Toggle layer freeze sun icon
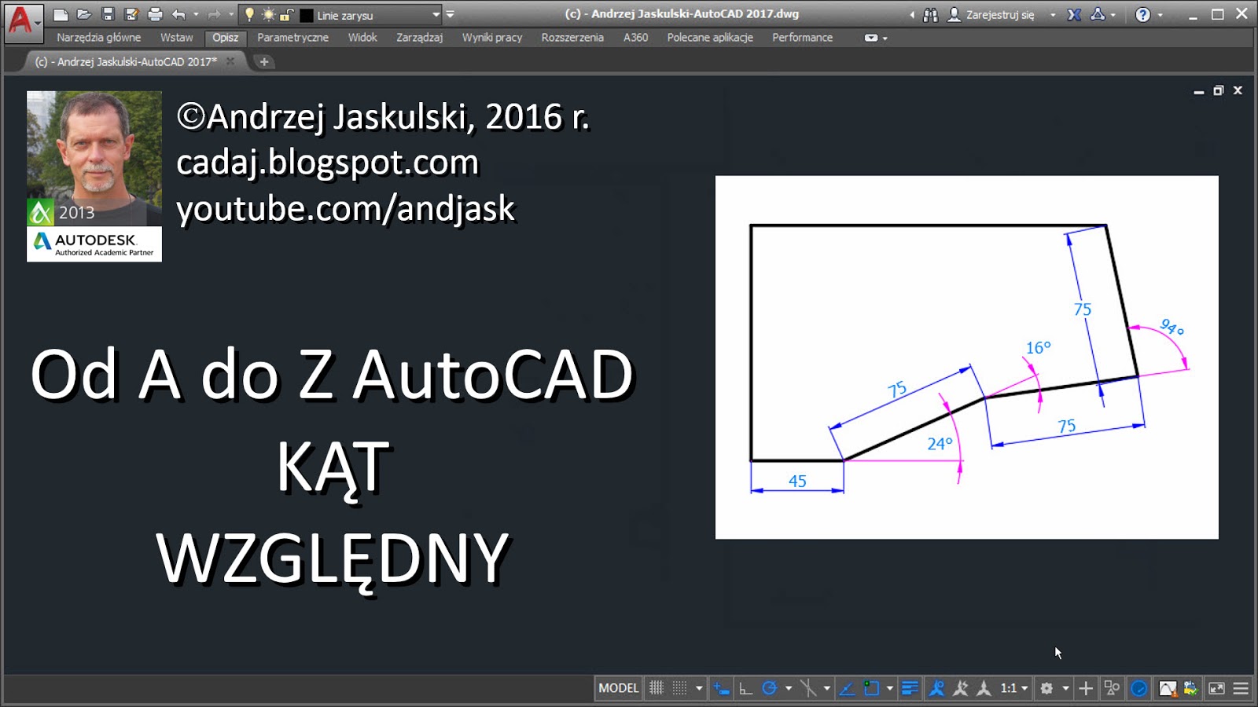The image size is (1258, 707). (269, 14)
